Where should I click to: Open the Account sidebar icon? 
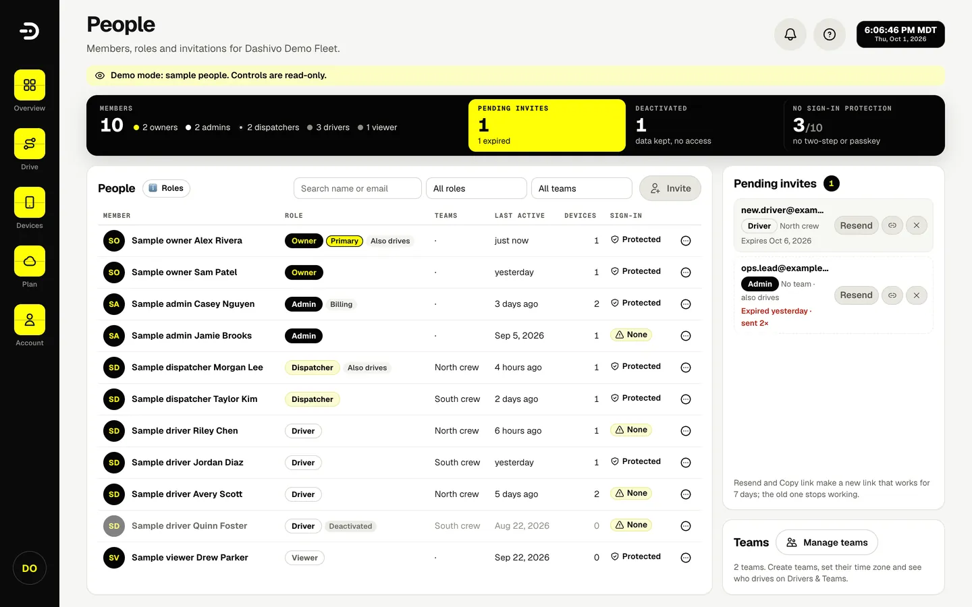pos(30,320)
